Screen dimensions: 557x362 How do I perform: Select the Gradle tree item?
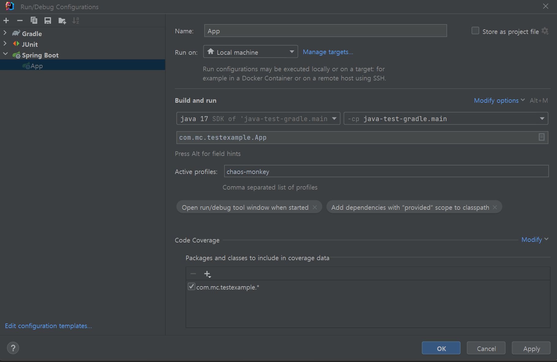(32, 34)
